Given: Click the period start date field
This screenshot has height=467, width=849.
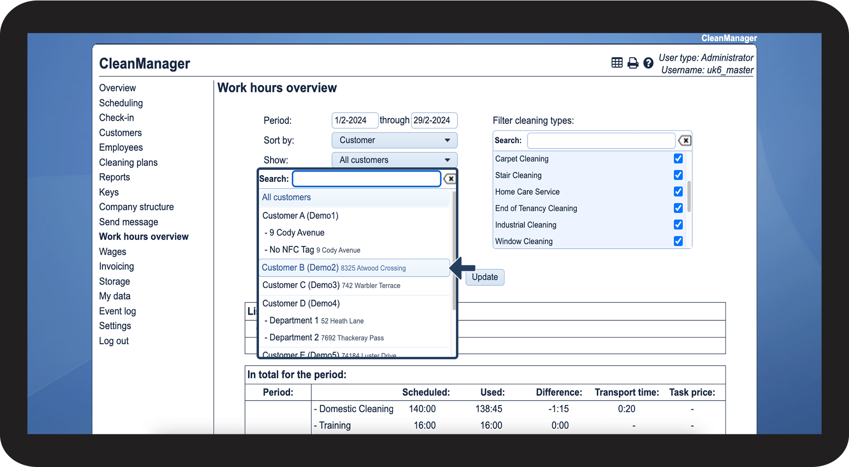Looking at the screenshot, I should (x=354, y=120).
